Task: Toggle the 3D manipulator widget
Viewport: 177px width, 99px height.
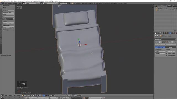Action: [x=42, y=95]
